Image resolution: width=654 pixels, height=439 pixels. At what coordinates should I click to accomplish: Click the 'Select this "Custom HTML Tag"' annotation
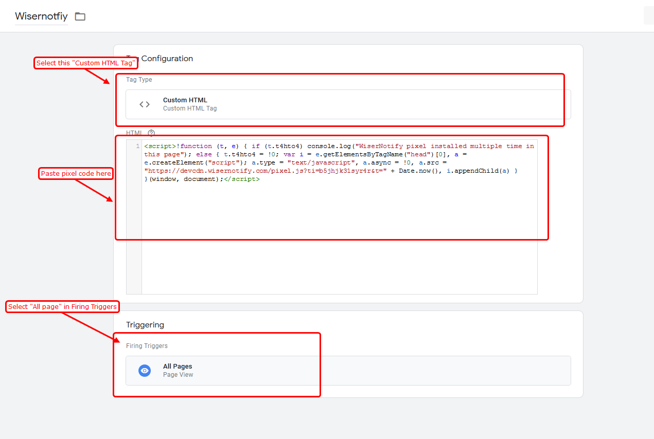[x=86, y=63]
